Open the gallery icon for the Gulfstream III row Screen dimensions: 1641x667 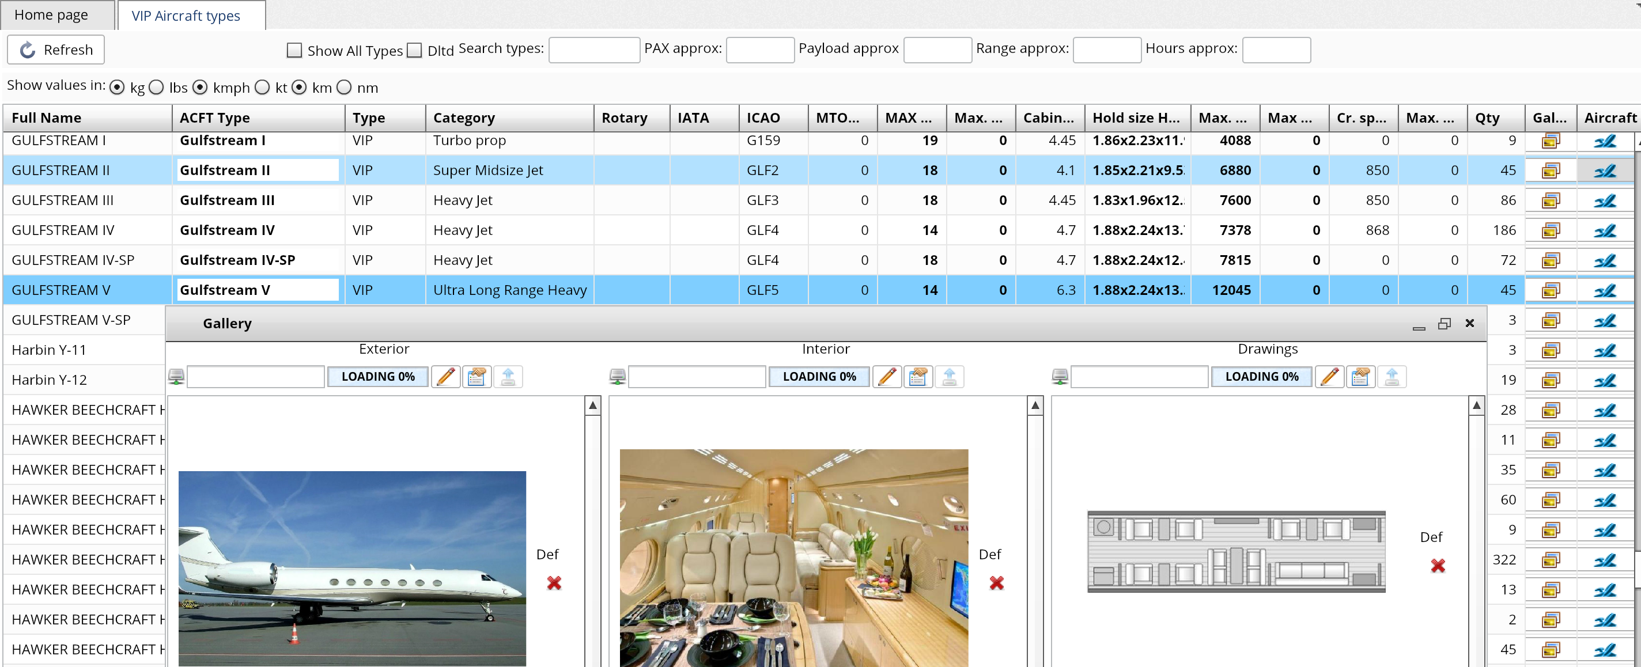tap(1550, 200)
